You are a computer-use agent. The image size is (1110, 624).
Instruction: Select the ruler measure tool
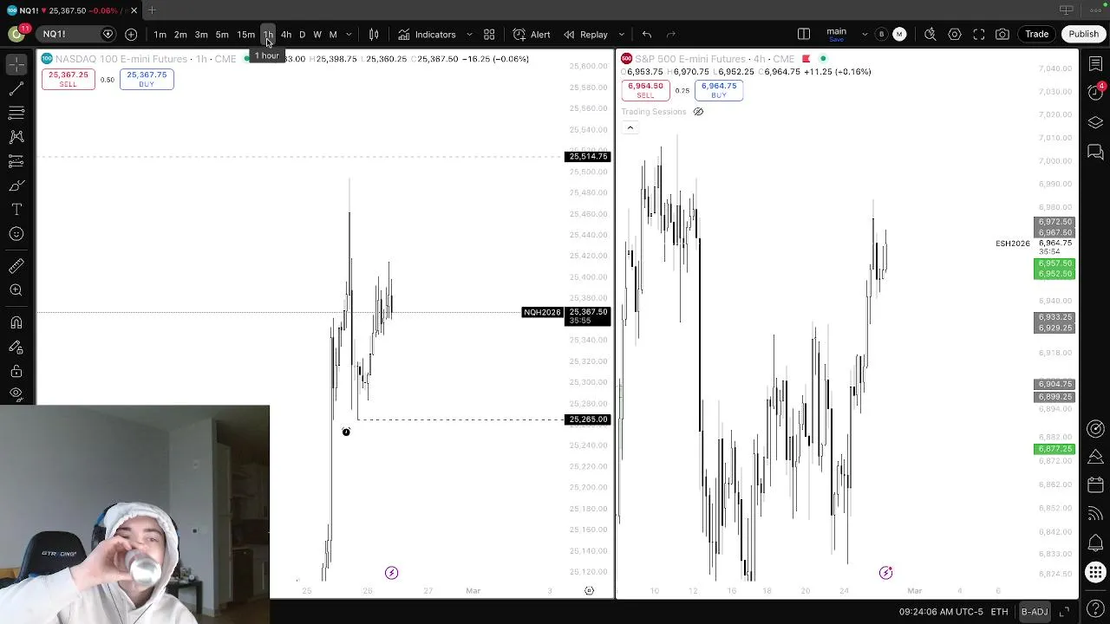pos(16,266)
